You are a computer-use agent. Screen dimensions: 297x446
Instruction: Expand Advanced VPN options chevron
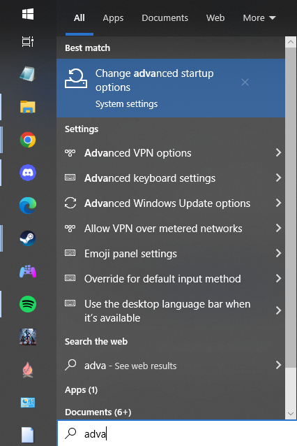tap(279, 152)
